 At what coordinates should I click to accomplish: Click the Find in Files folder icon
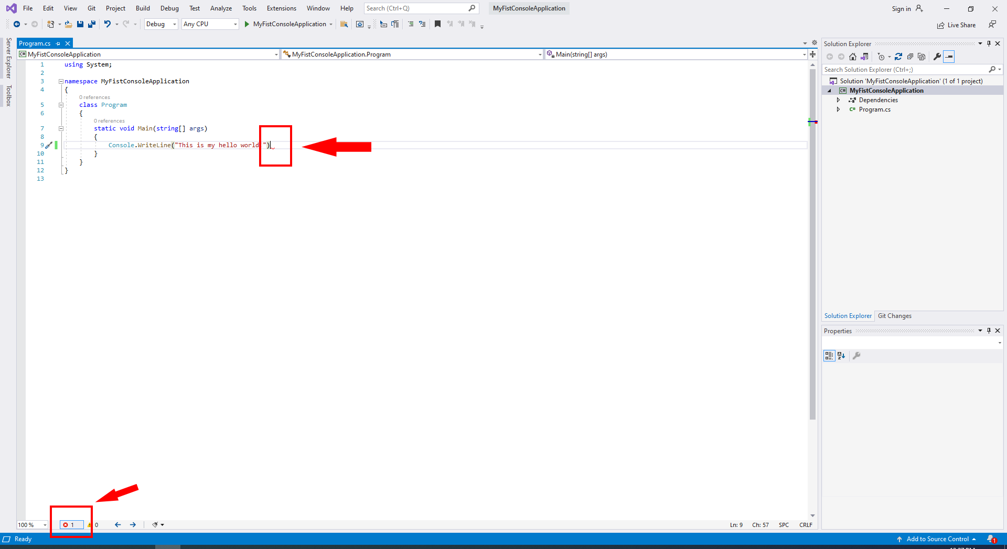tap(344, 24)
